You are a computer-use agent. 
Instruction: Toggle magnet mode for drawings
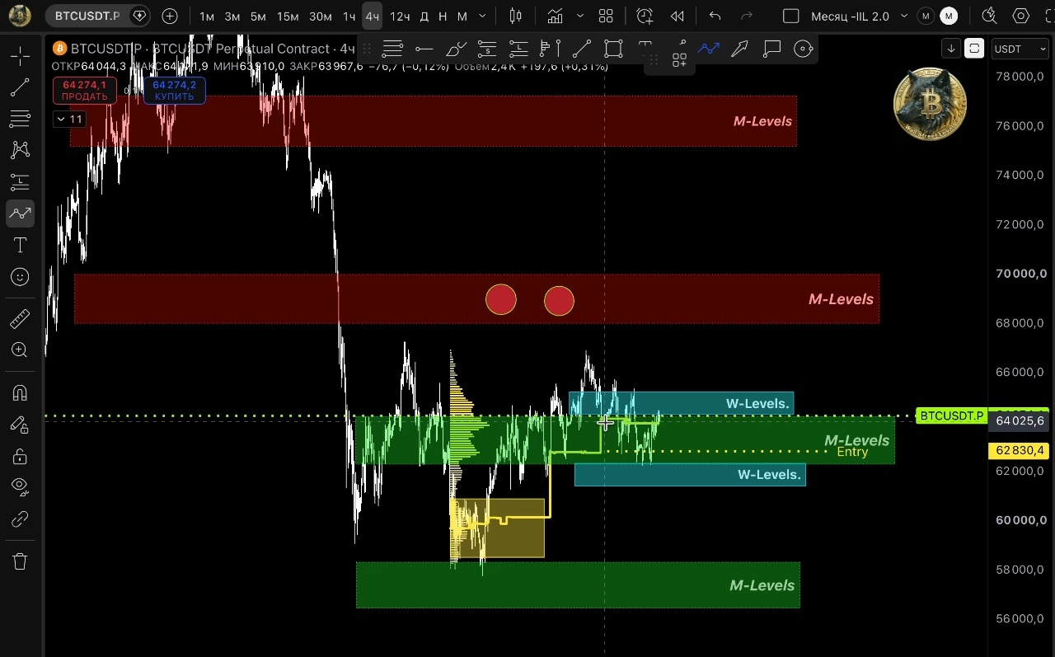pos(20,393)
